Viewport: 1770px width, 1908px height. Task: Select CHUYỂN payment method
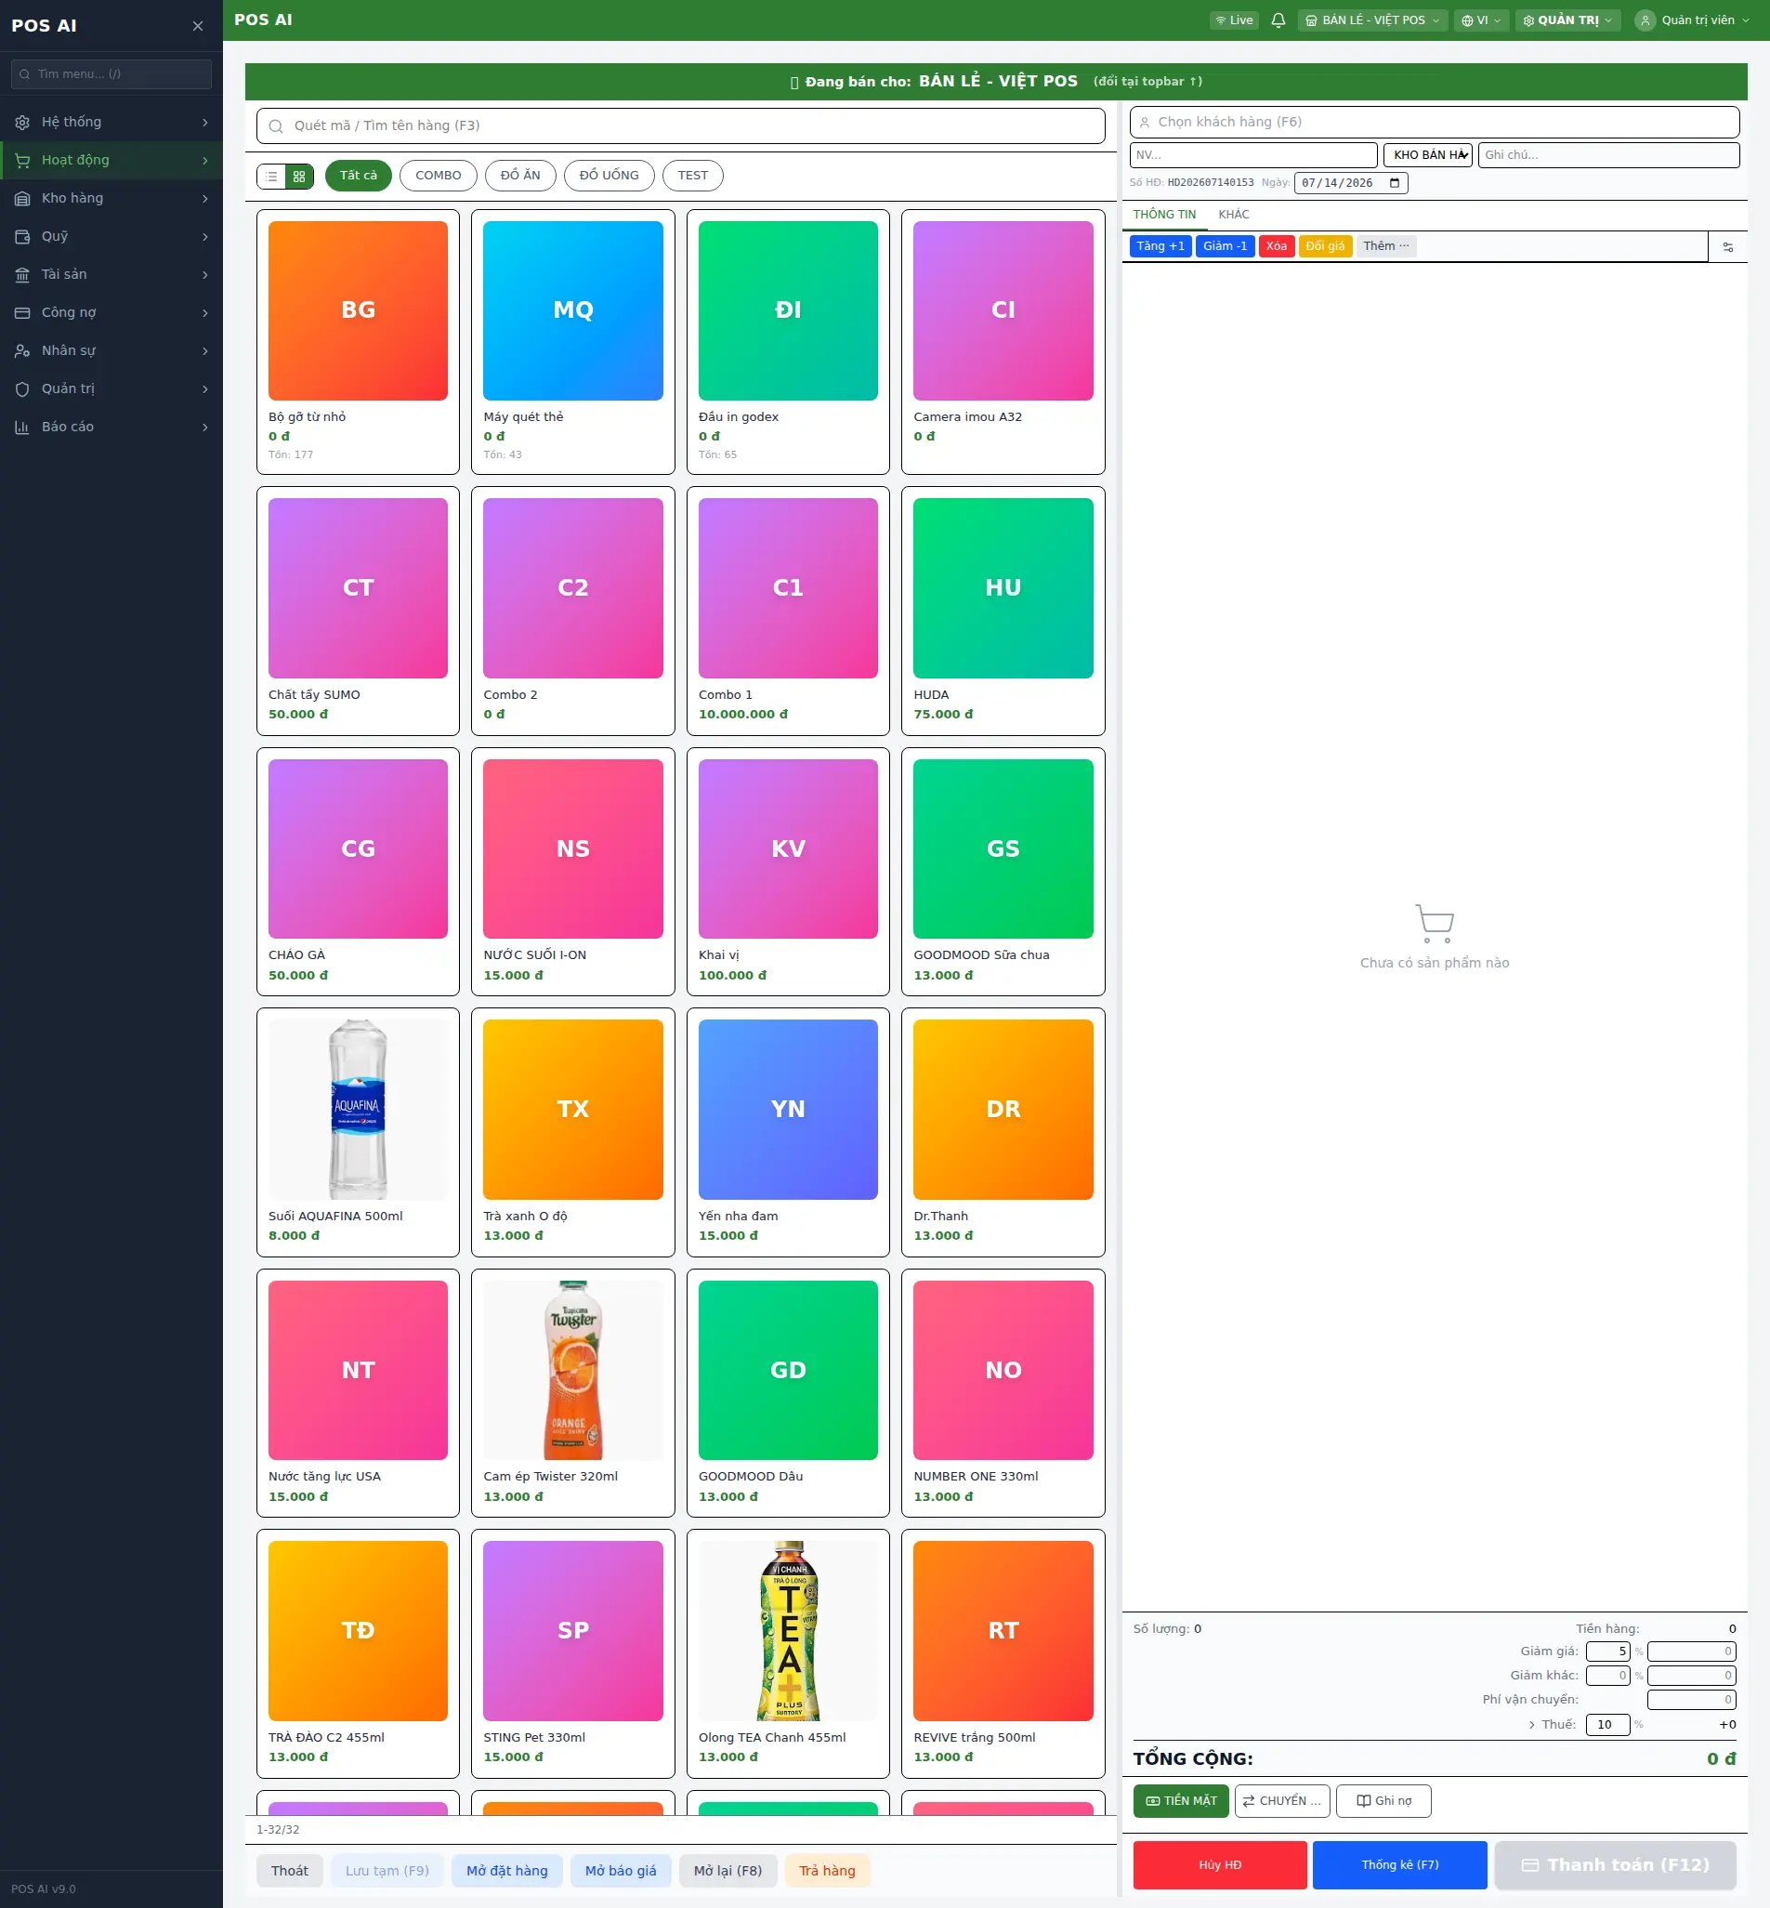[x=1281, y=1801]
